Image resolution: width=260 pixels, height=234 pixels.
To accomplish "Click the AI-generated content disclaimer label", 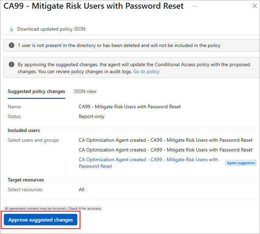I will [53, 208].
